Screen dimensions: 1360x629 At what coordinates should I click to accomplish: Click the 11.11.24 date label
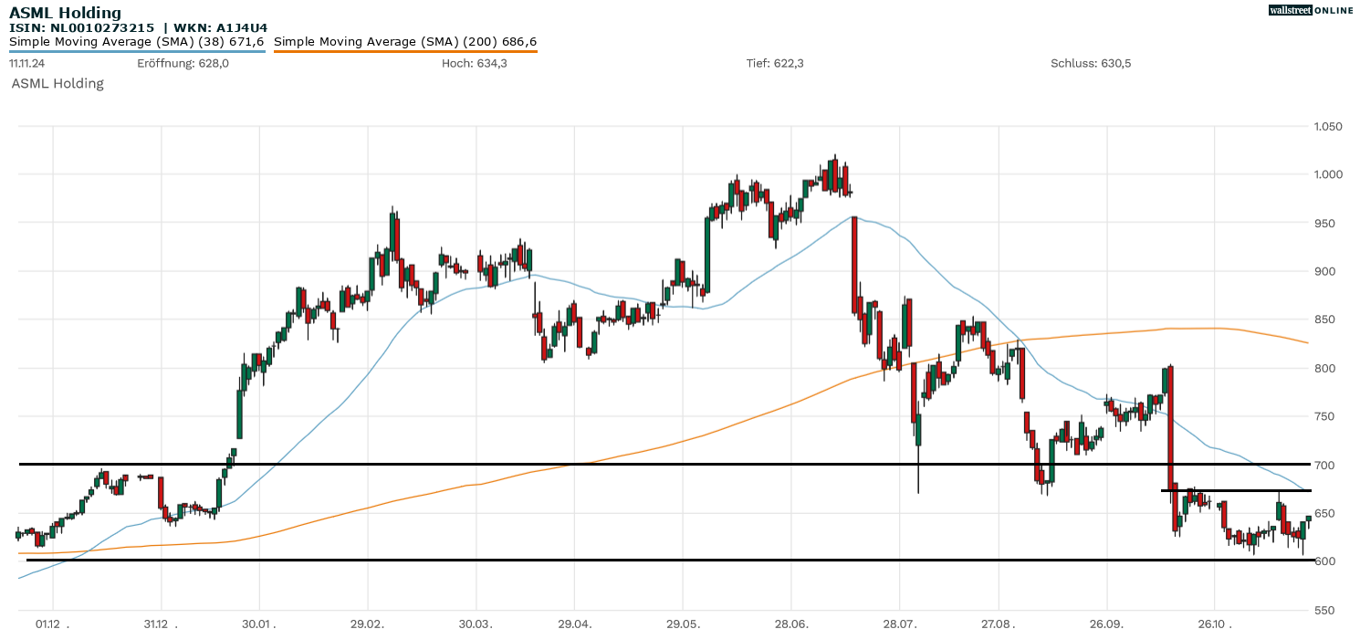pos(27,63)
